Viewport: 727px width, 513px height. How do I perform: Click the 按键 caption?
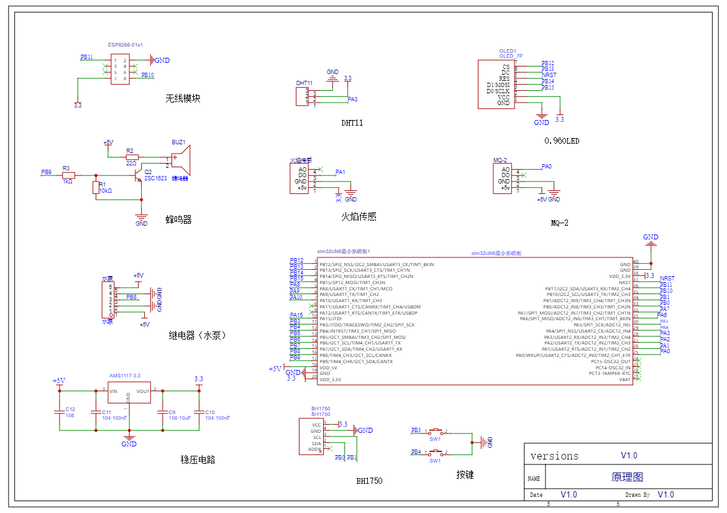tap(465, 474)
